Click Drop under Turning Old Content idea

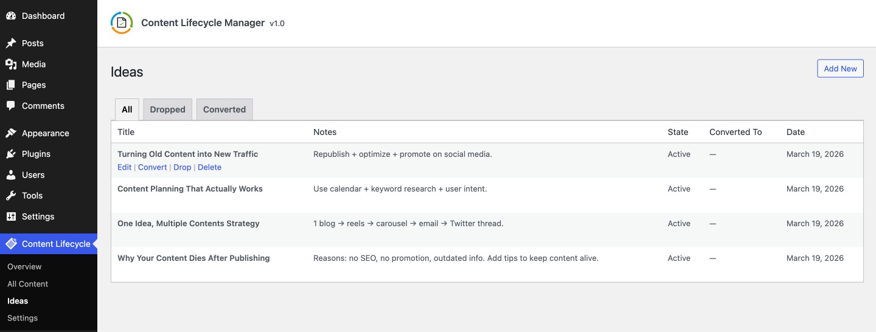pyautogui.click(x=182, y=167)
